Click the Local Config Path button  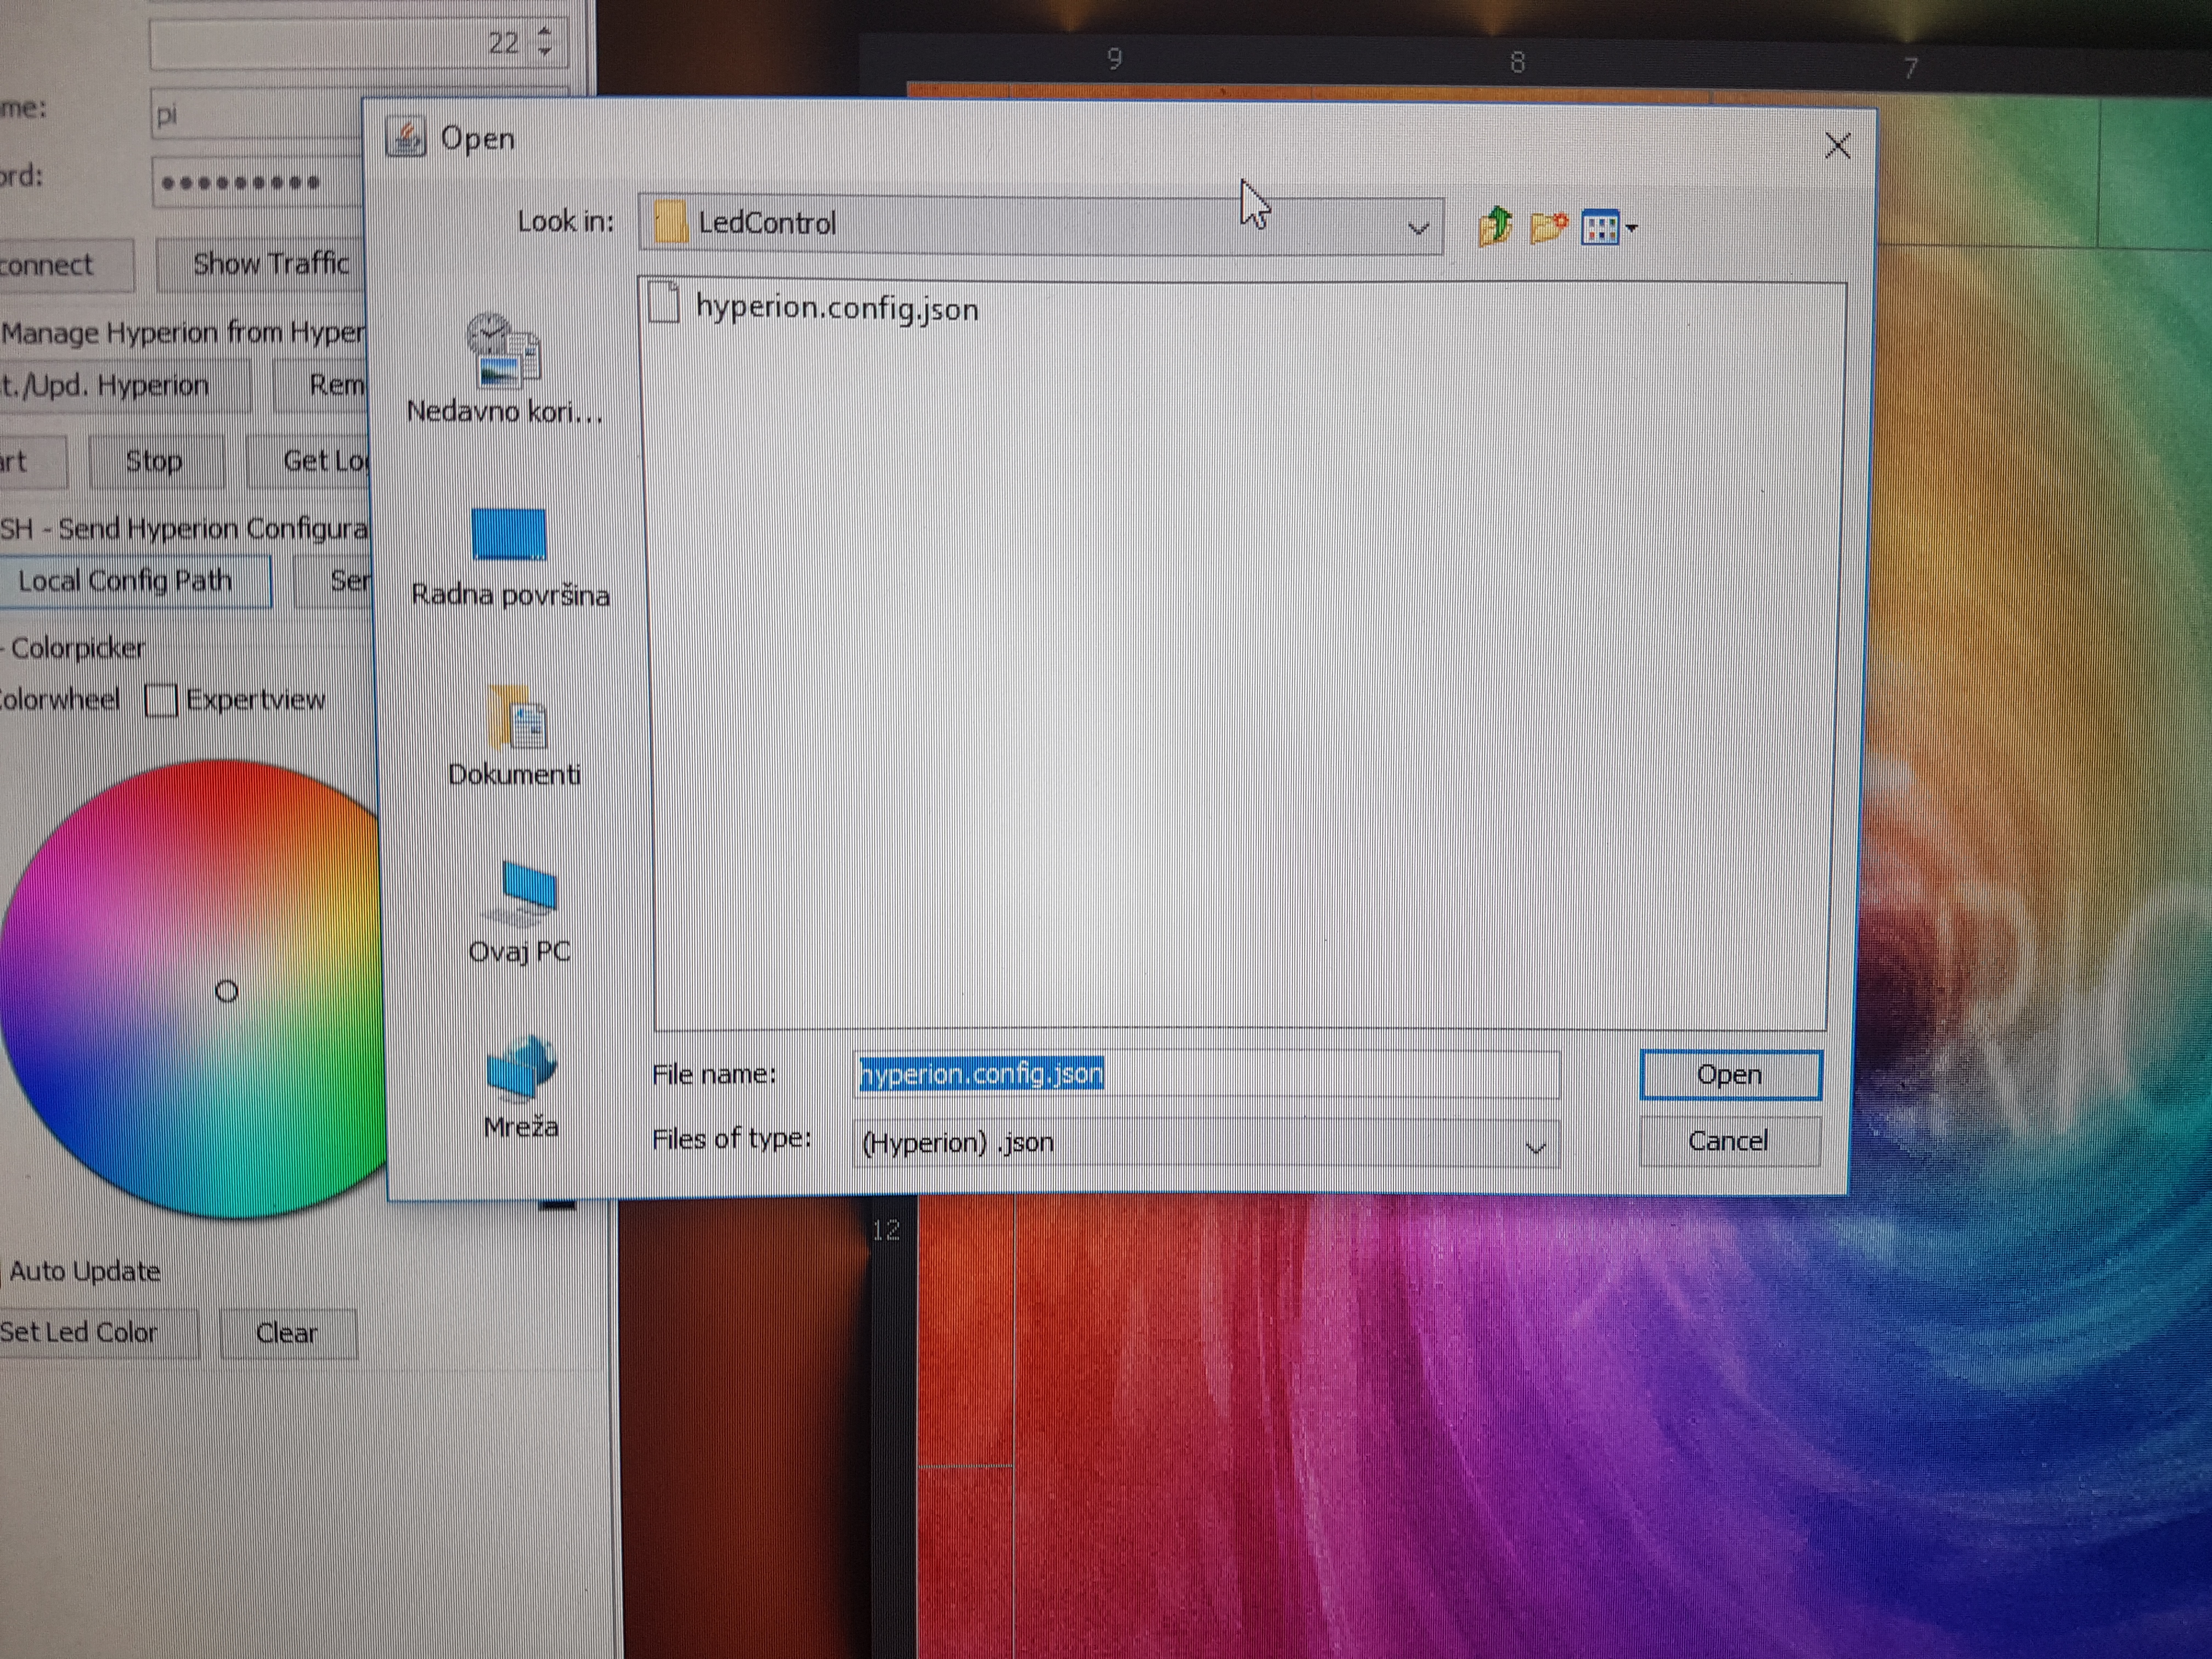point(127,581)
